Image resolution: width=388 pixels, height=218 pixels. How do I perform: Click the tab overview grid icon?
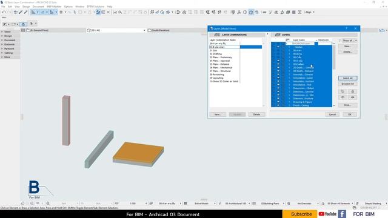click(23, 30)
